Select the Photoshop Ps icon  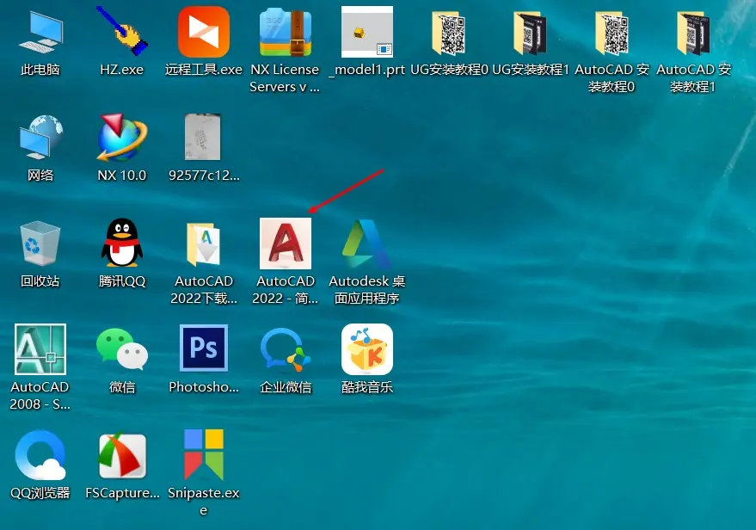click(x=204, y=348)
